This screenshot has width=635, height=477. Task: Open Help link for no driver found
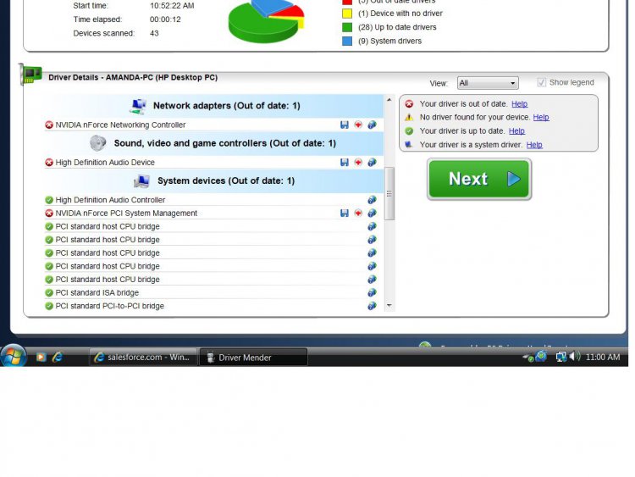[x=541, y=117]
